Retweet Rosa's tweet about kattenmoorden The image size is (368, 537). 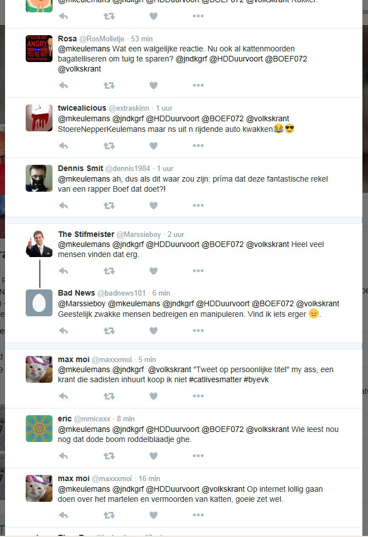coord(109,85)
